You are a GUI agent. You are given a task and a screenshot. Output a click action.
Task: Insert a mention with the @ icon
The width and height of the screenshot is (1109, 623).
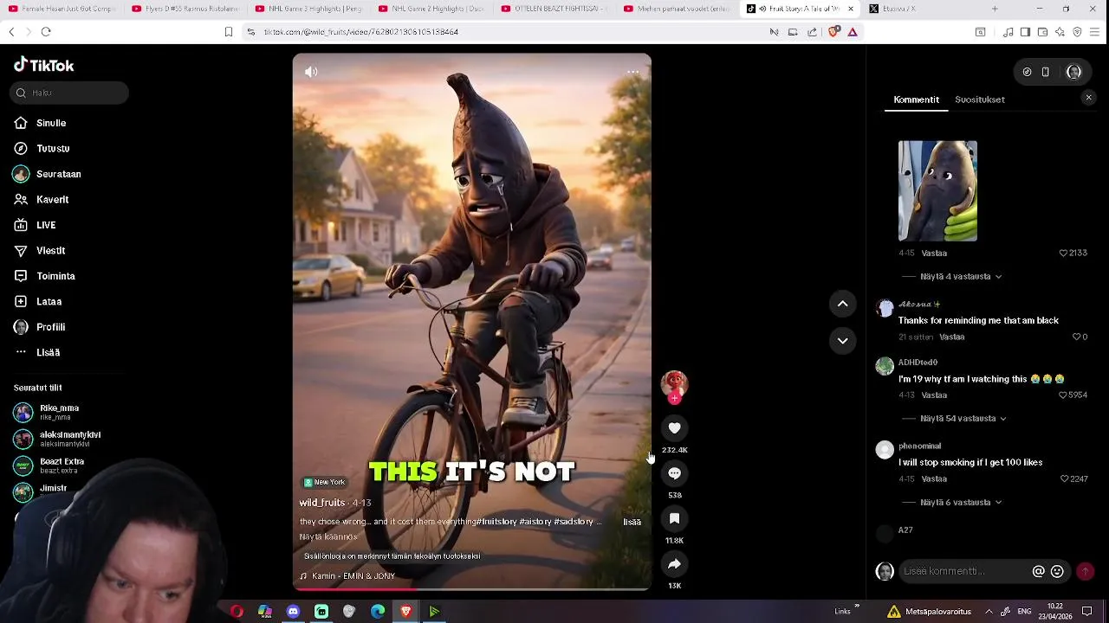pyautogui.click(x=1038, y=571)
